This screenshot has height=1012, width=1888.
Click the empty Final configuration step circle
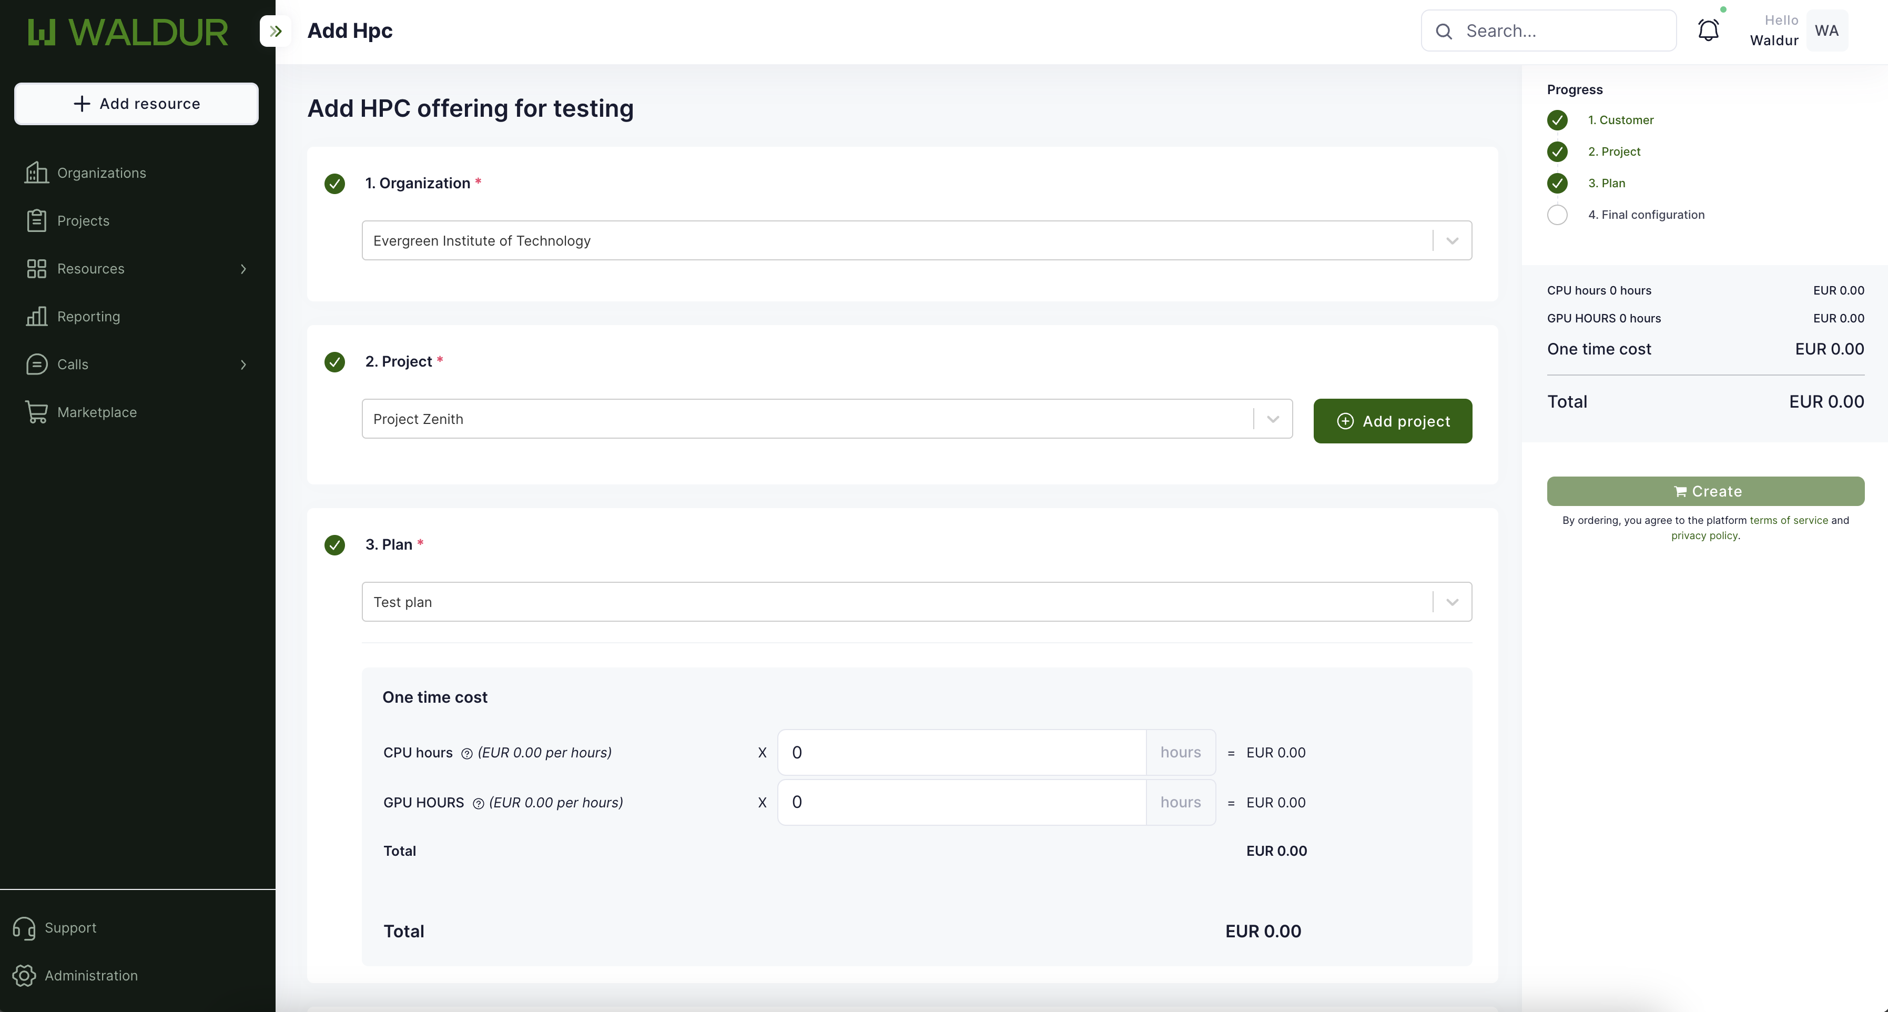tap(1557, 215)
